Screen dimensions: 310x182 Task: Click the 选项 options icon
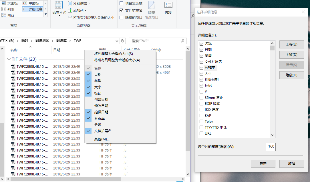[x=168, y=5]
